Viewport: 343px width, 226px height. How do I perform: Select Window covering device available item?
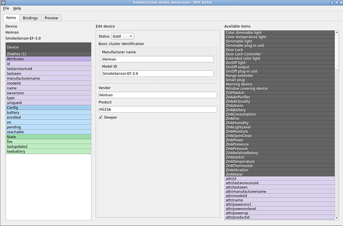tap(279, 88)
